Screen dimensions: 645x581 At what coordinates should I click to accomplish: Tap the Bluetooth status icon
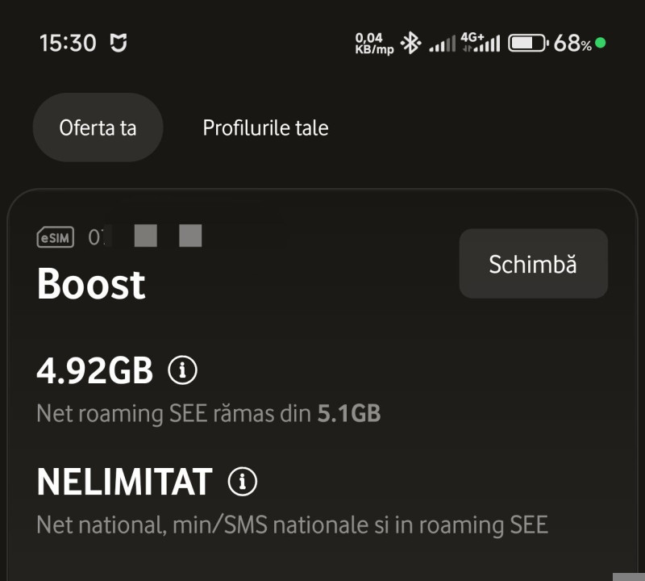point(411,43)
